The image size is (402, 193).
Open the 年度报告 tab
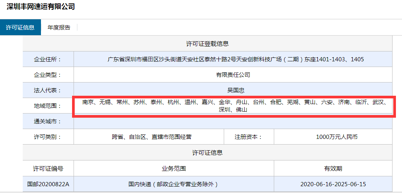(x=59, y=27)
